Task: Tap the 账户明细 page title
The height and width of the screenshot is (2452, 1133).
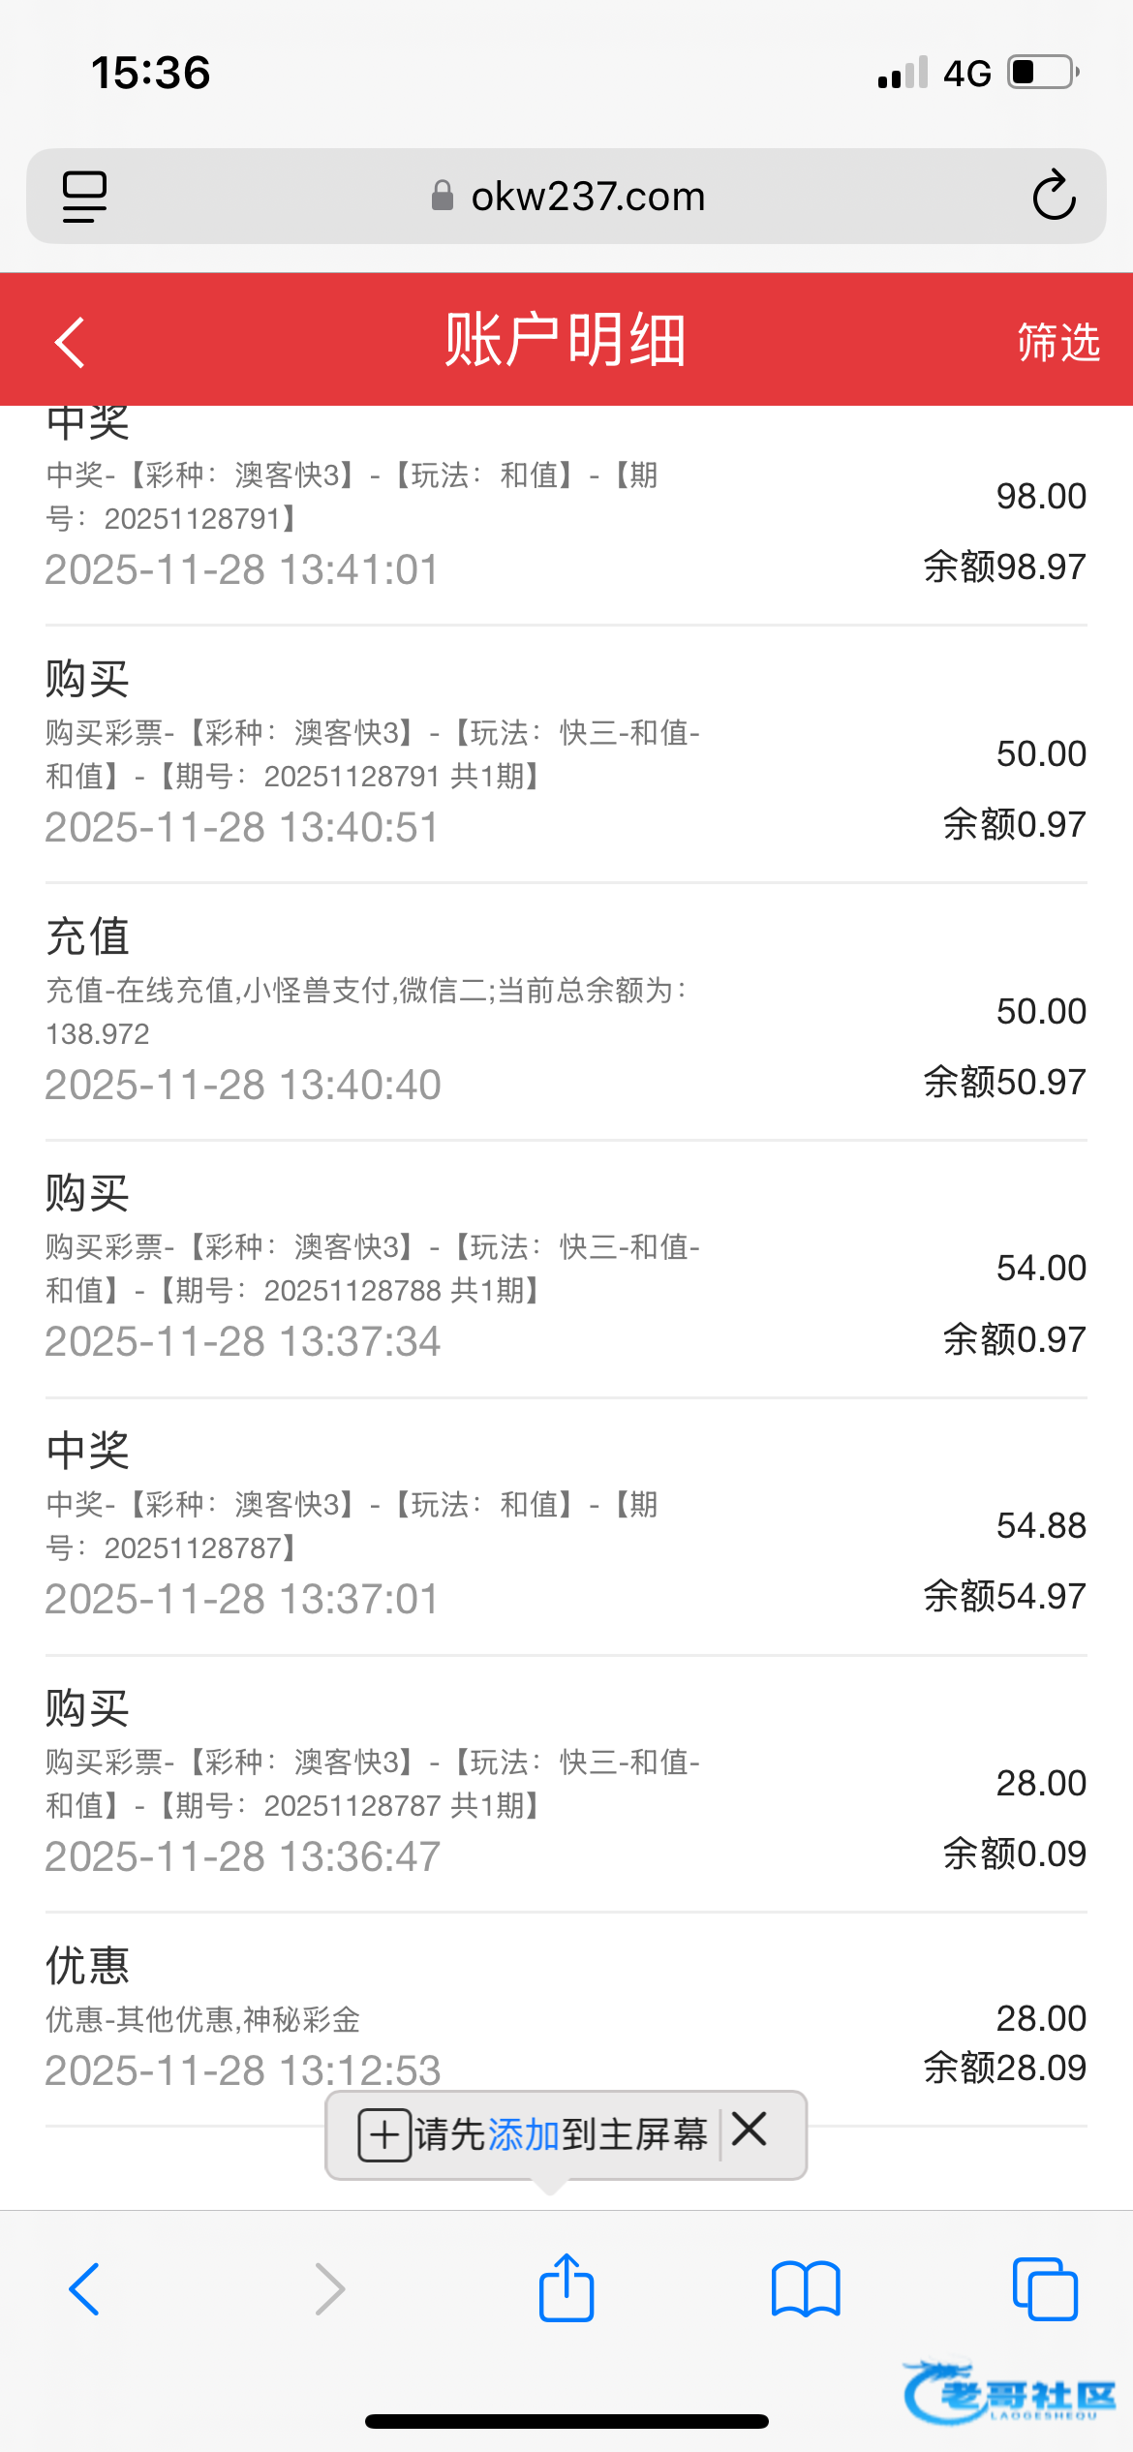Action: (566, 341)
